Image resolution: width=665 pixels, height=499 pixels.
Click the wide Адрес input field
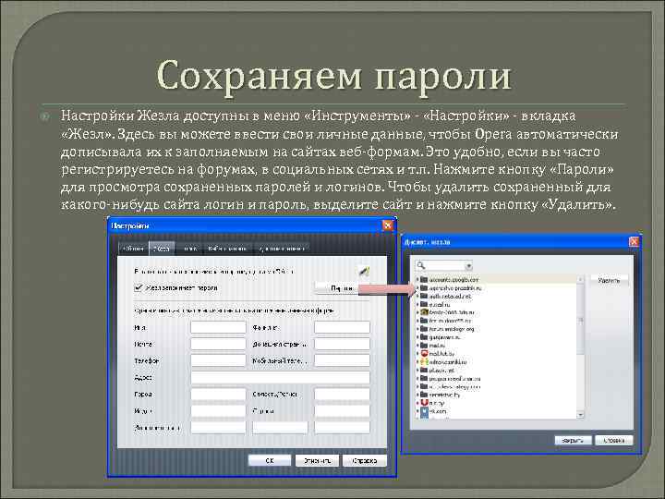tap(280, 377)
